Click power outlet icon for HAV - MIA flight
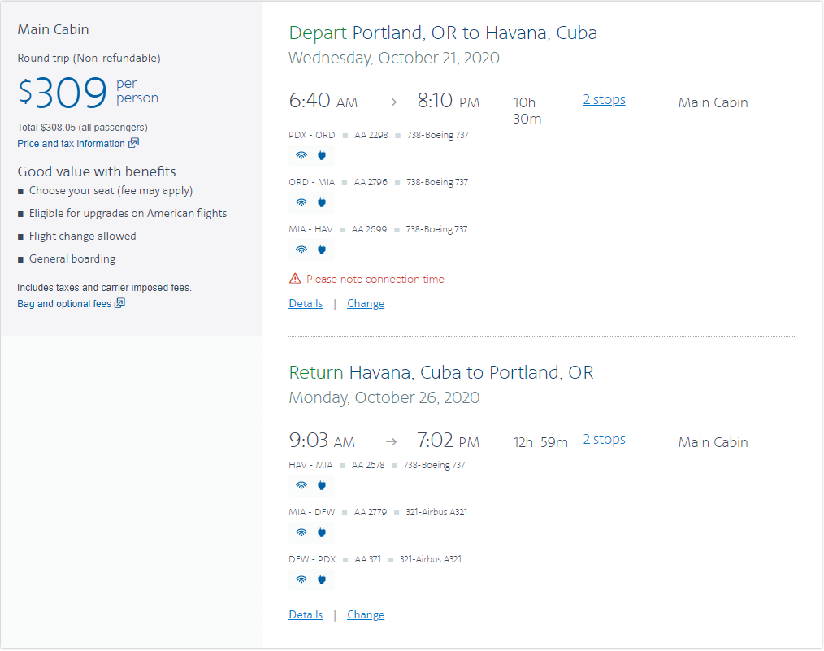This screenshot has width=824, height=651. click(x=322, y=485)
